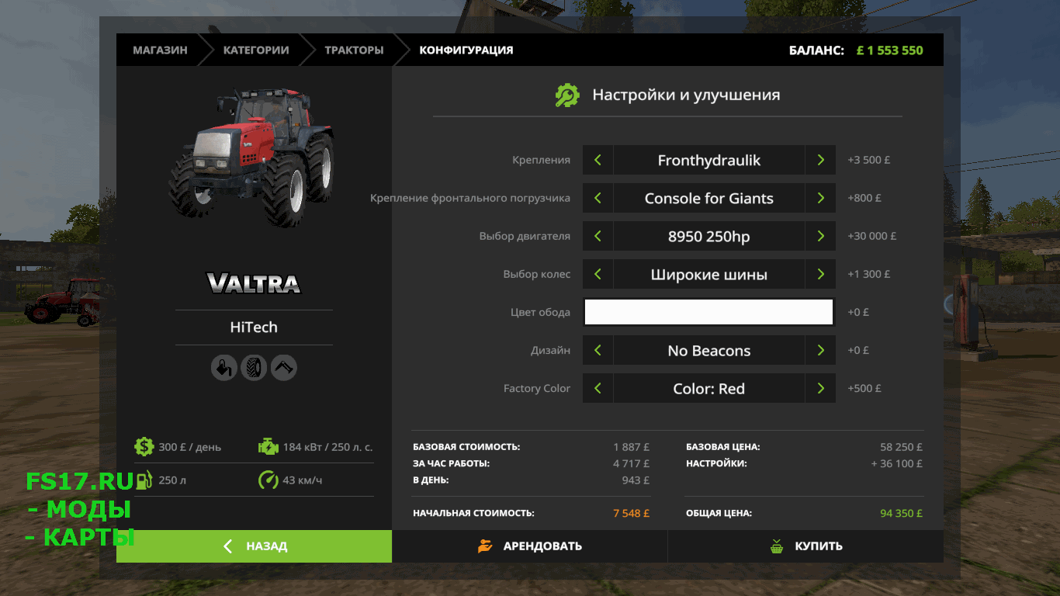The height and width of the screenshot is (596, 1060).
Task: Click the Крепление фронтального погрузчика label
Action: coord(470,198)
